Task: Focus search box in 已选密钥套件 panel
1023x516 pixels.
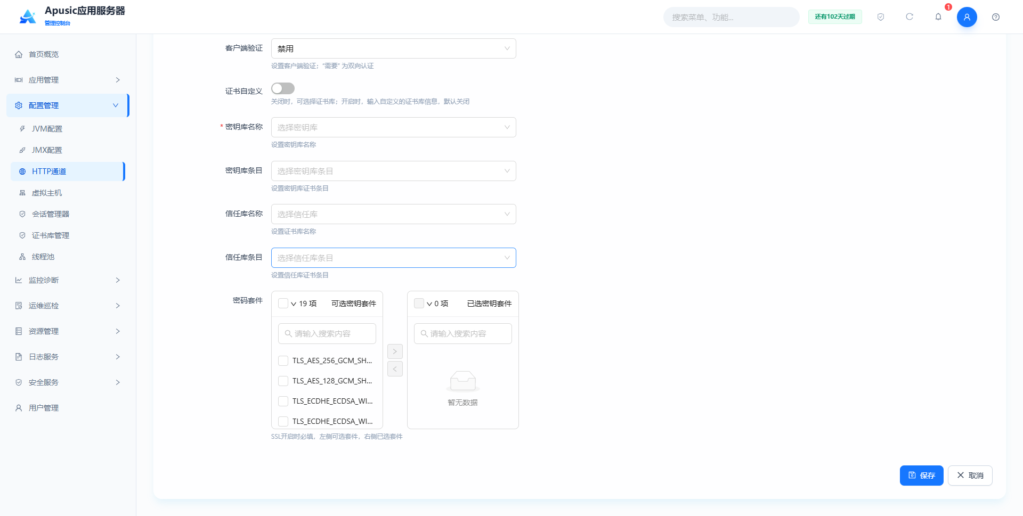Action: pos(463,334)
